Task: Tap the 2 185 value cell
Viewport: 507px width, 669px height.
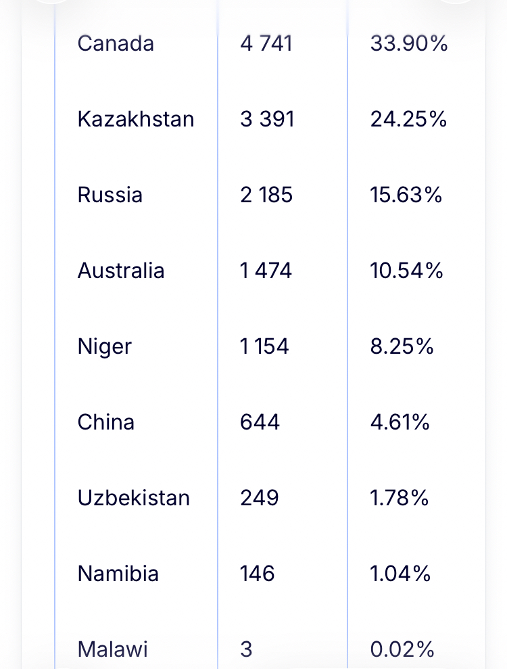Action: (266, 195)
